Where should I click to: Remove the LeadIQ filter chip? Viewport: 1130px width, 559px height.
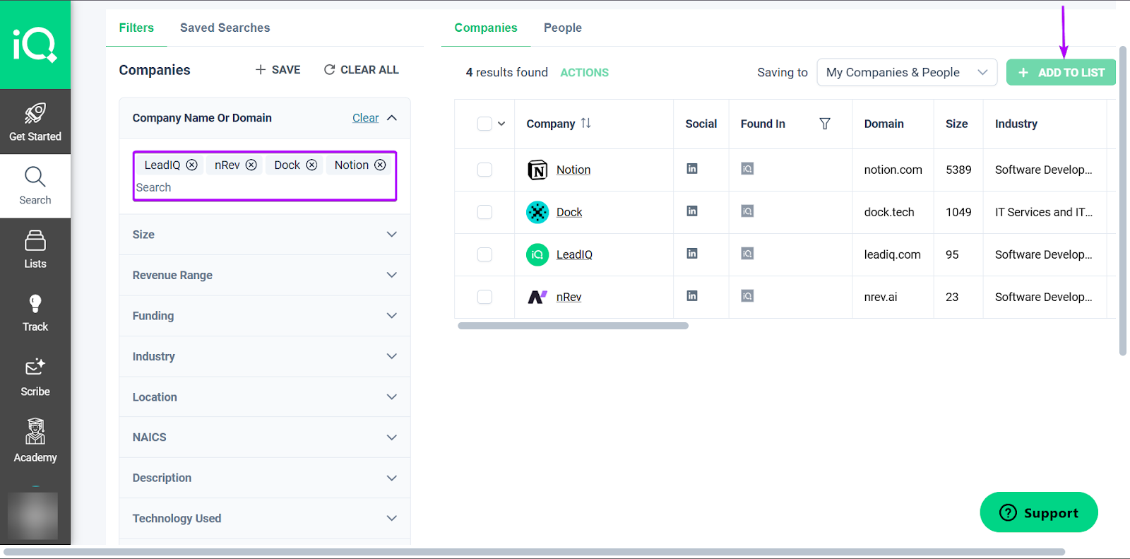[x=191, y=165]
